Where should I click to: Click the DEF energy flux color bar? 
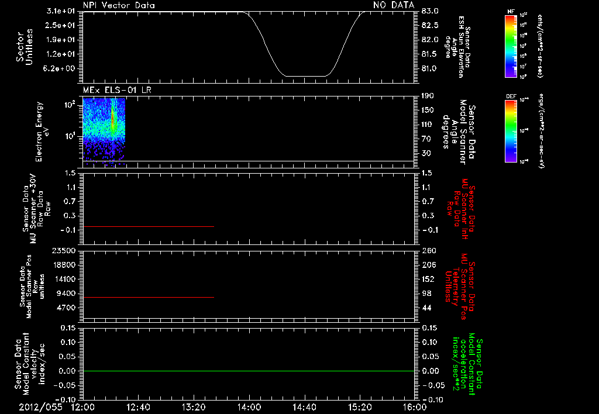coord(511,131)
